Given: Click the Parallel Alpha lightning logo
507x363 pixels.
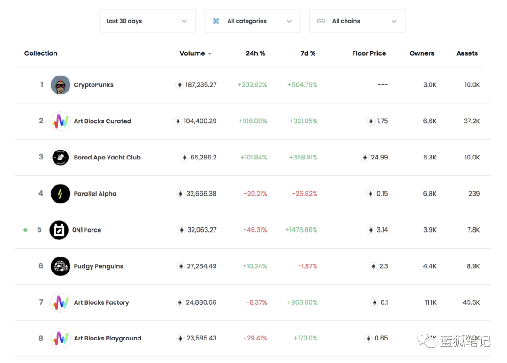Looking at the screenshot, I should pyautogui.click(x=61, y=194).
